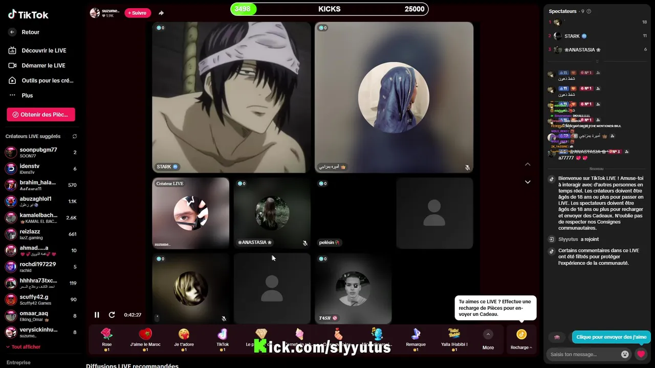This screenshot has width=655, height=368.
Task: Select empty guest seat beside T4SH
Action: (x=272, y=288)
